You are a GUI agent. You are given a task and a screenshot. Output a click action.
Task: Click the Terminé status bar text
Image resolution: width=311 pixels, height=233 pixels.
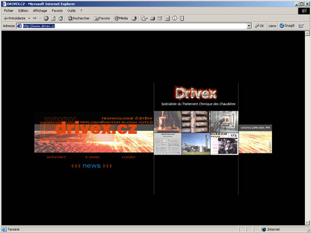tap(13, 229)
